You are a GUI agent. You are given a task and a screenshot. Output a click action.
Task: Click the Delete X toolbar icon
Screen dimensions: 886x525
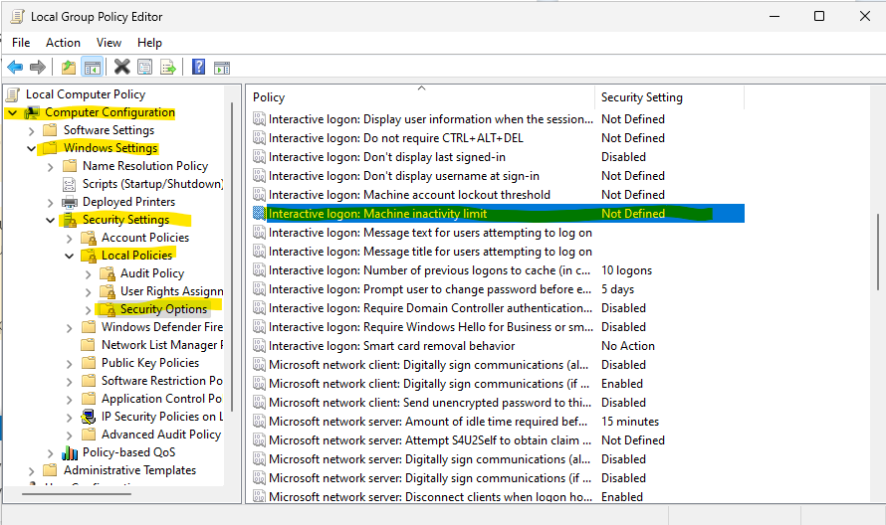(122, 68)
